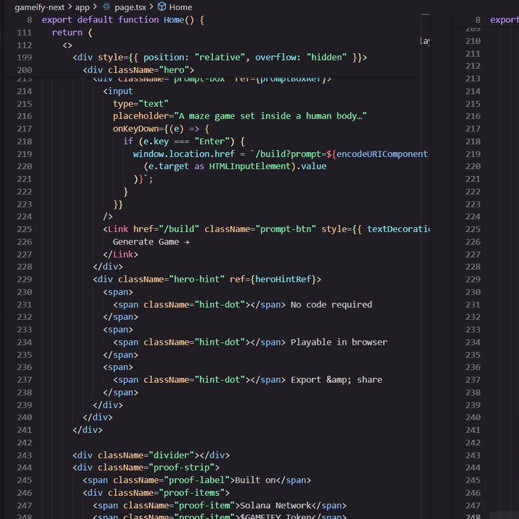Click placeholder "A maze game set inside a human body…"

click(x=240, y=116)
